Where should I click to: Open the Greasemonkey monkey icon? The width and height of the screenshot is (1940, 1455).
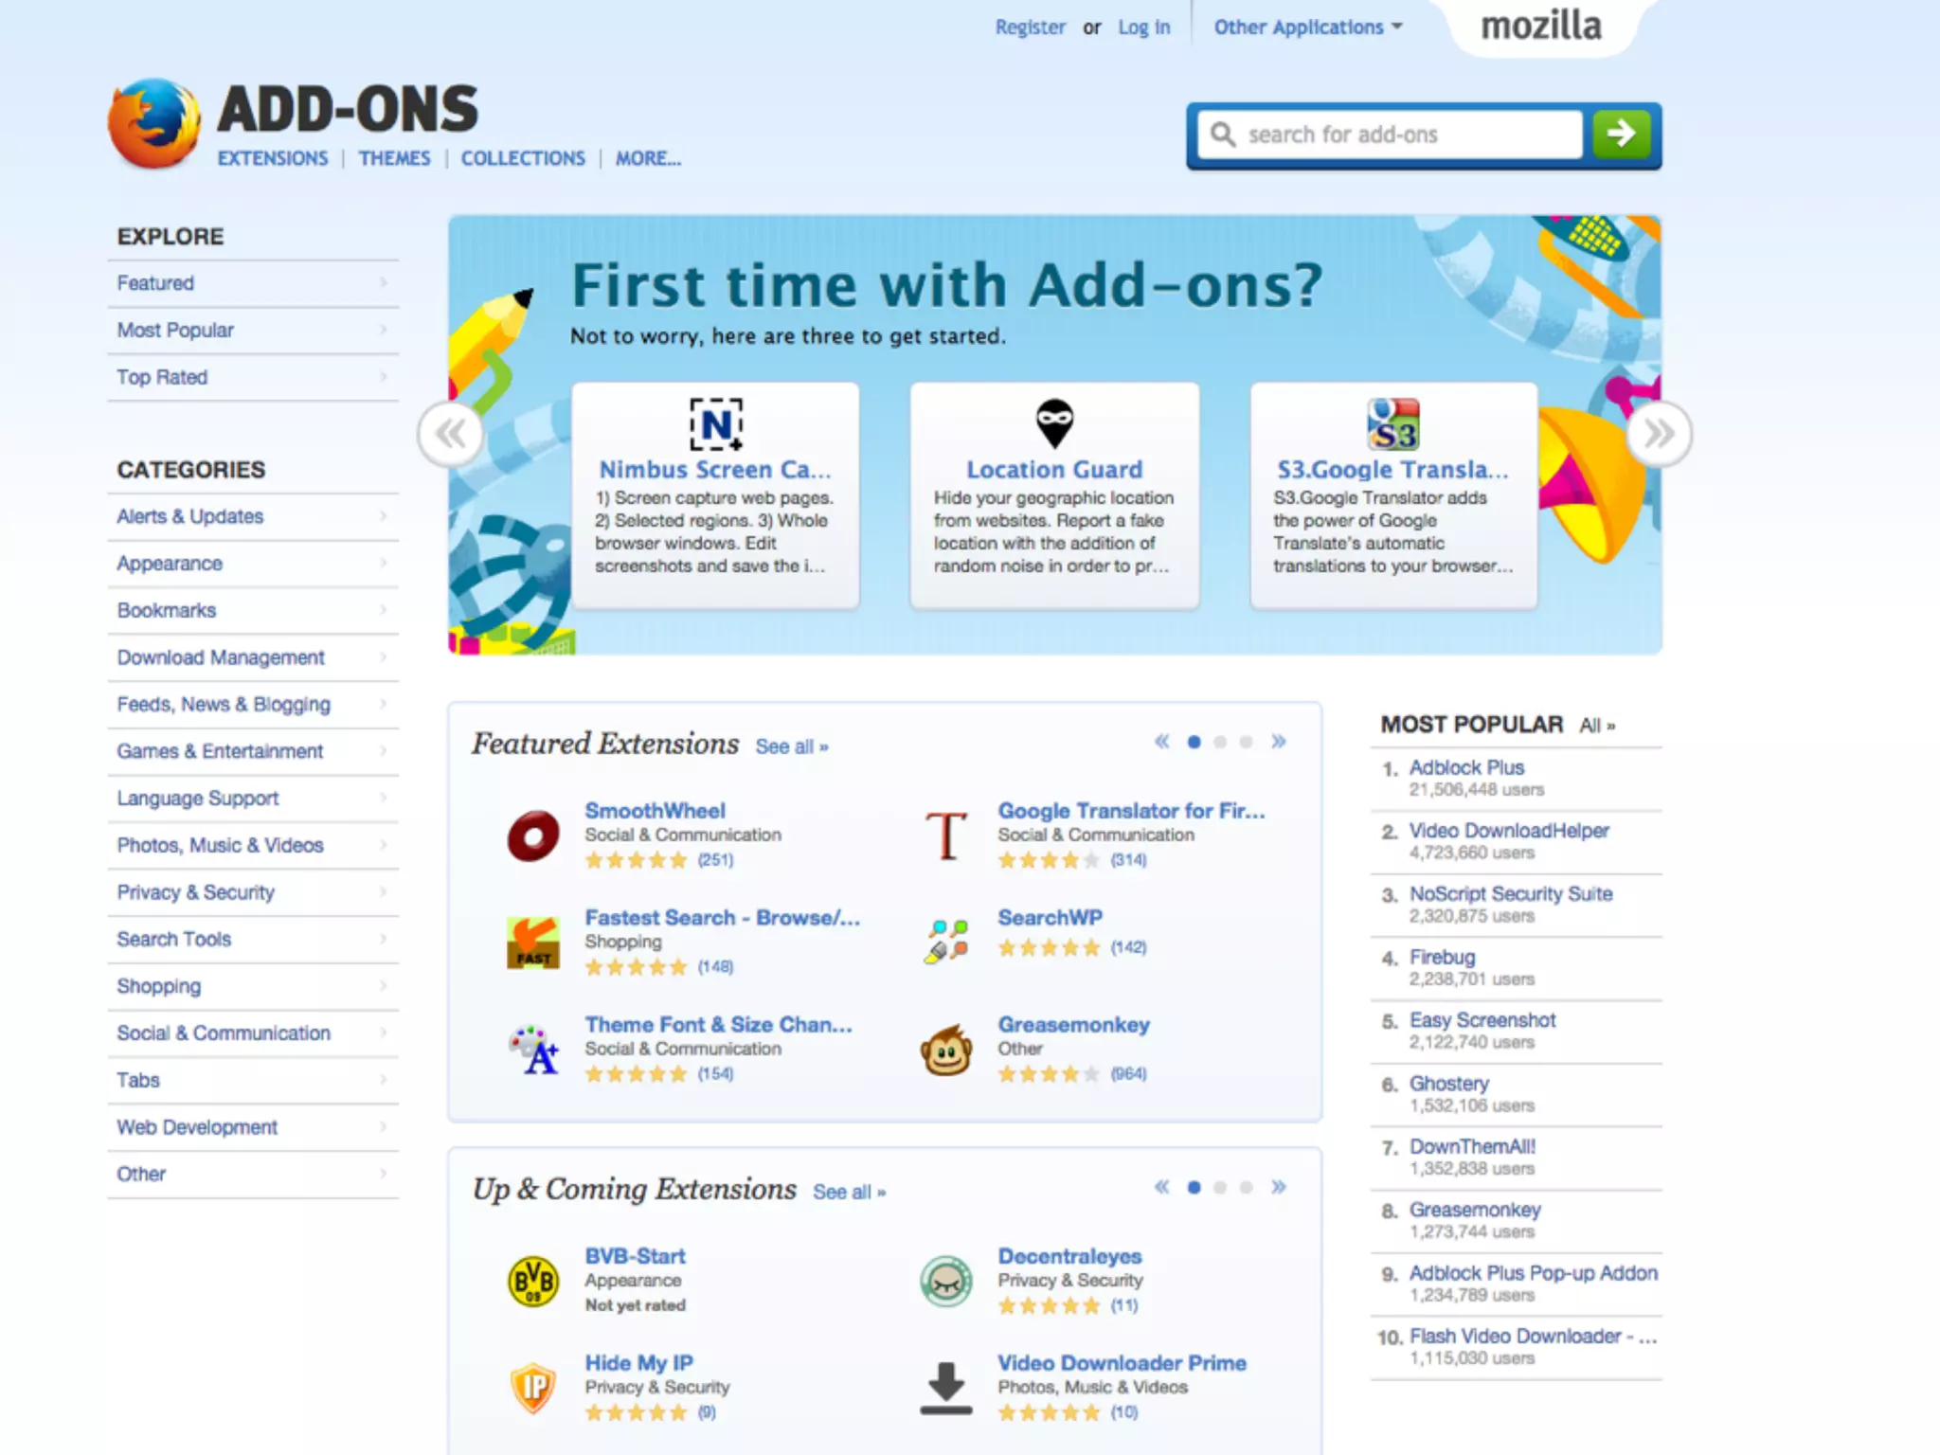(x=945, y=1051)
